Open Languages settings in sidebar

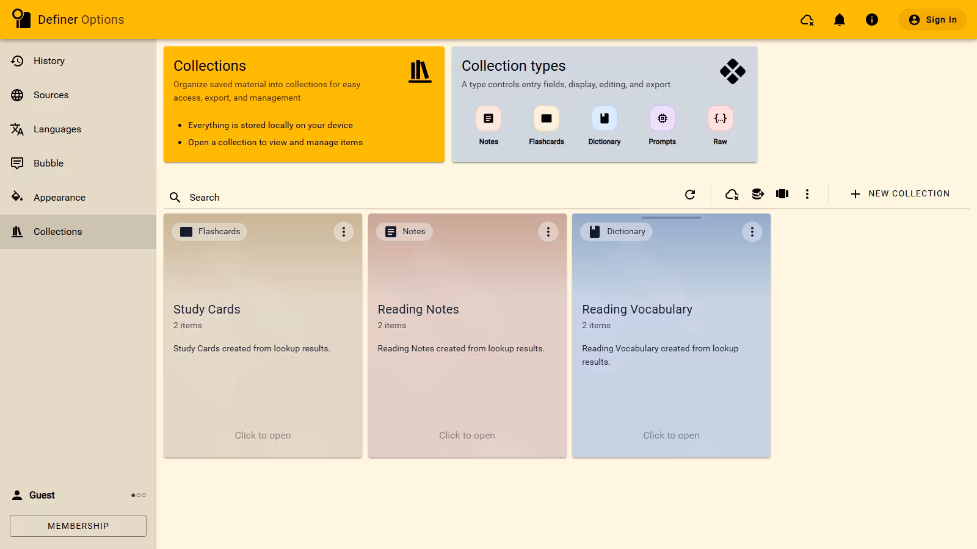point(78,129)
